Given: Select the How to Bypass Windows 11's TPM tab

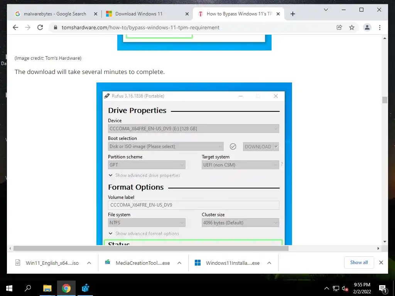Looking at the screenshot, I should click(x=238, y=14).
